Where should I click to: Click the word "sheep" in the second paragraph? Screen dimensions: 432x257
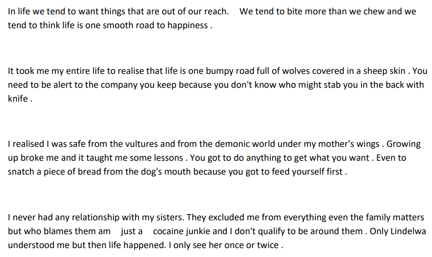point(365,71)
